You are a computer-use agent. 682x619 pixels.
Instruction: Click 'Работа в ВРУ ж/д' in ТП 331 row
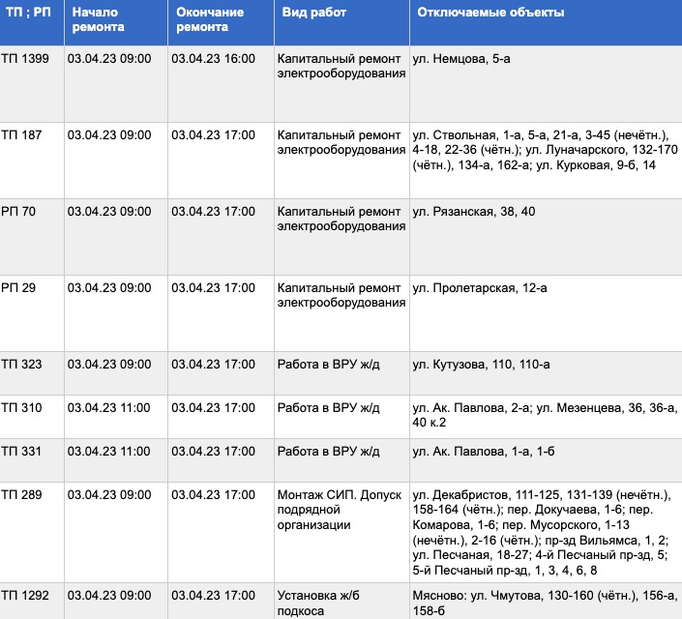coord(329,452)
